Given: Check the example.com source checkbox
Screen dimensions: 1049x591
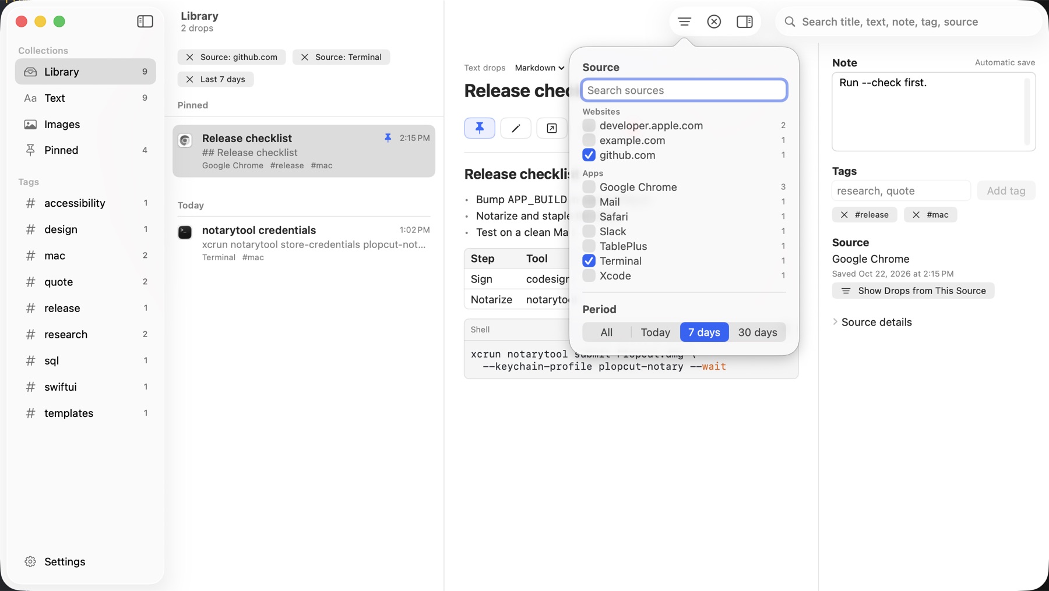Looking at the screenshot, I should [x=589, y=140].
